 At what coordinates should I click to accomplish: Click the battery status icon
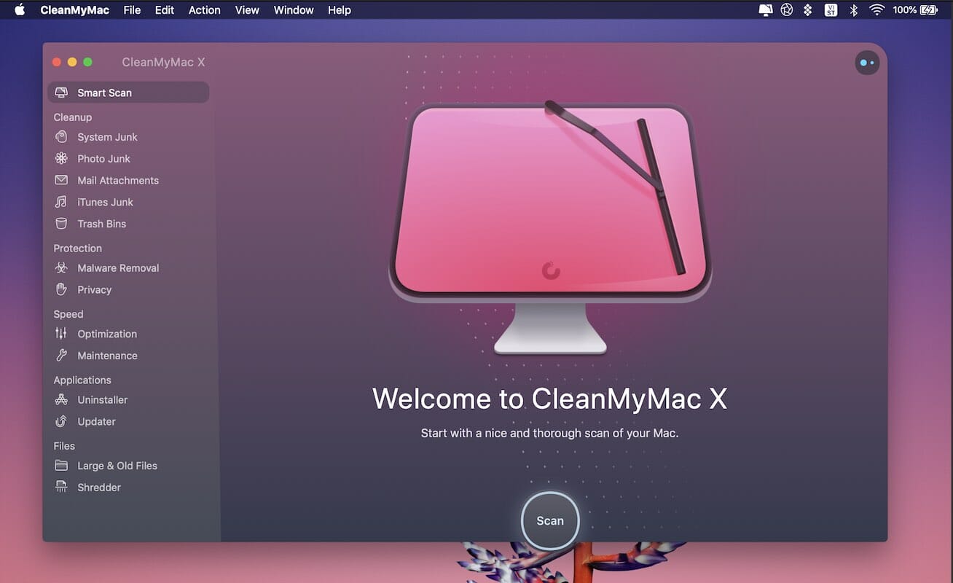pos(929,10)
